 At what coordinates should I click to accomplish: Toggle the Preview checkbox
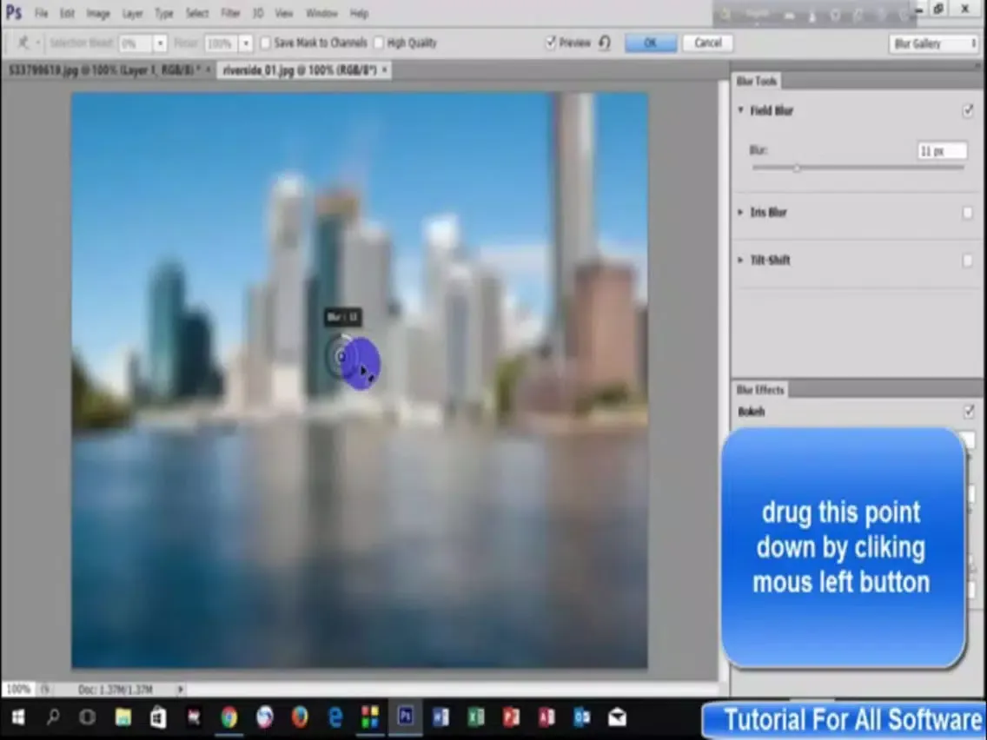point(551,43)
